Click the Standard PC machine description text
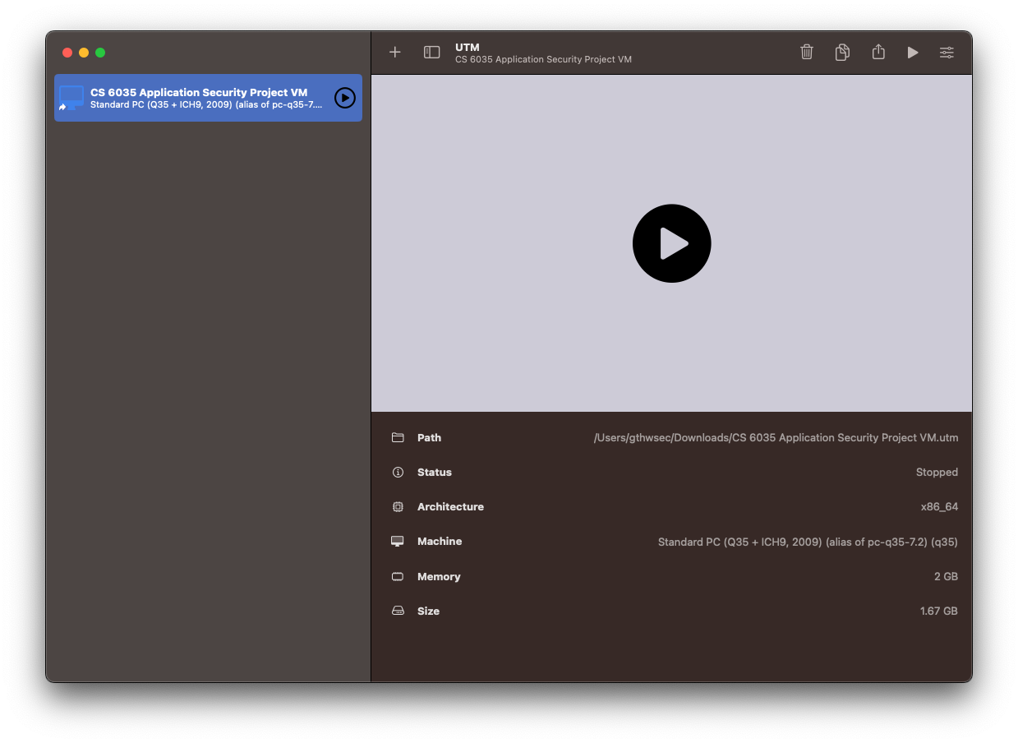The image size is (1018, 743). [x=808, y=542]
